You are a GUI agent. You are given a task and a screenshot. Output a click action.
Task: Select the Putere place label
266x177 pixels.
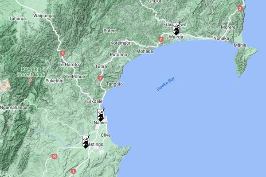110,31
